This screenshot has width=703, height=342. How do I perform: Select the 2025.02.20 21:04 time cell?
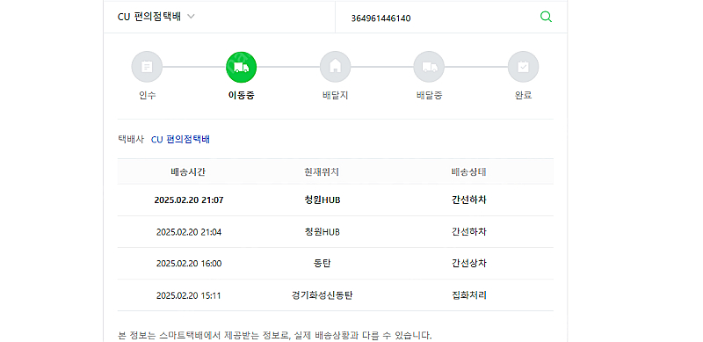point(189,232)
